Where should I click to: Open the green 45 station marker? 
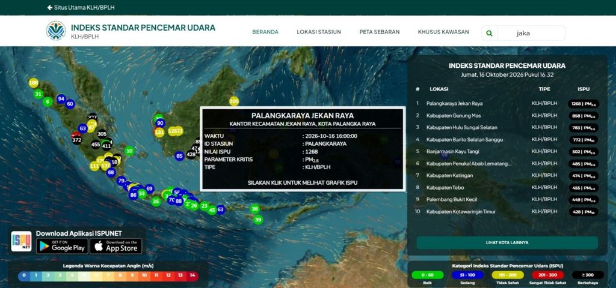point(212,210)
